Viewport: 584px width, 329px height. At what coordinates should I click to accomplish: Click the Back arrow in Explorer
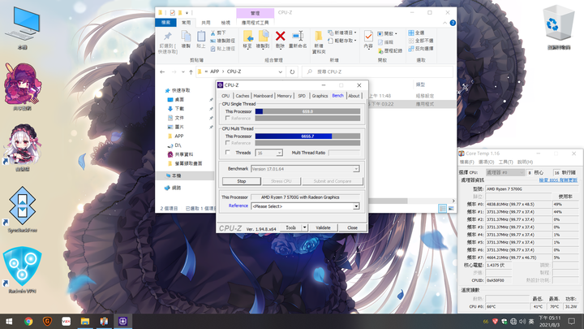click(x=162, y=72)
